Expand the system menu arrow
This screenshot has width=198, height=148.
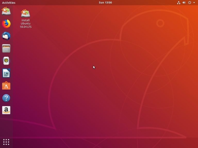pos(194,3)
